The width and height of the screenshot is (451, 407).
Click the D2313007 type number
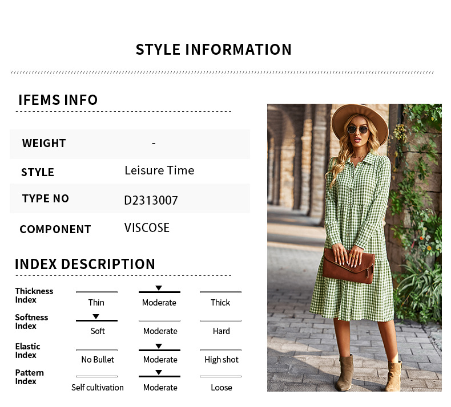coord(151,200)
